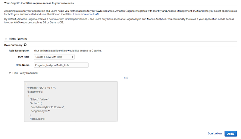The image size is (241, 139).
Task: Click the Don't Allow button
Action: point(215,134)
